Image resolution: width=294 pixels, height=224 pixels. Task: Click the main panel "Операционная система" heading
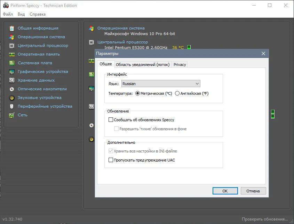[x=121, y=28]
